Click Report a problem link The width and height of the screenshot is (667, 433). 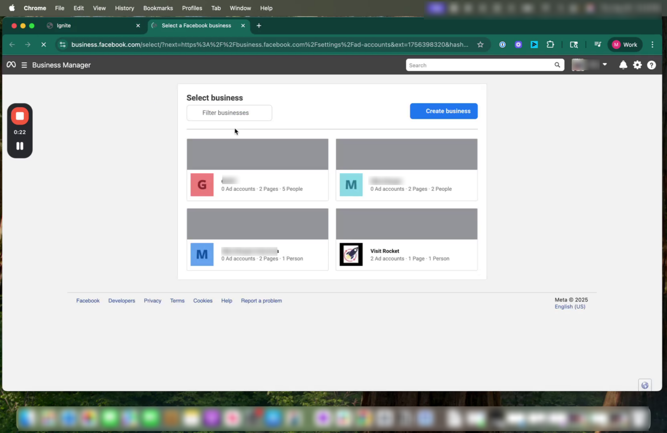pos(261,301)
